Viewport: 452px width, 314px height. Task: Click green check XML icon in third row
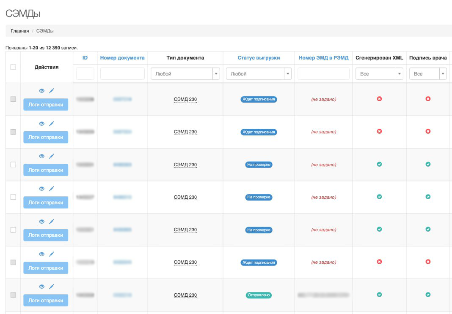tap(379, 164)
